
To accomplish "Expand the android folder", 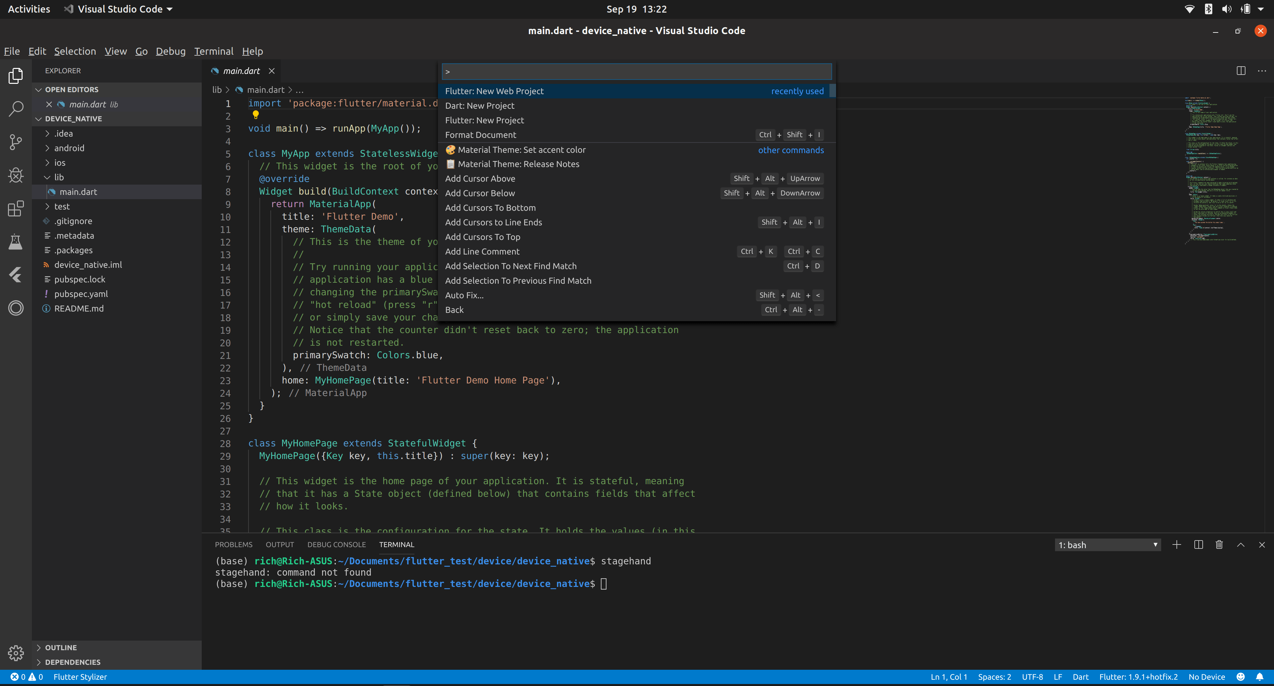I will click(69, 148).
